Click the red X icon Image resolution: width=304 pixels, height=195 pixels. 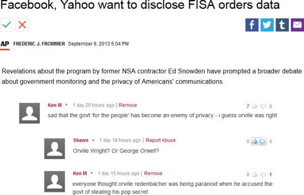22,25
